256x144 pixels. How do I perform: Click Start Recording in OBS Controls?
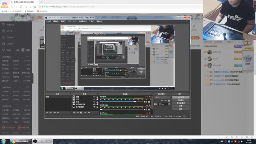pyautogui.click(x=181, y=100)
